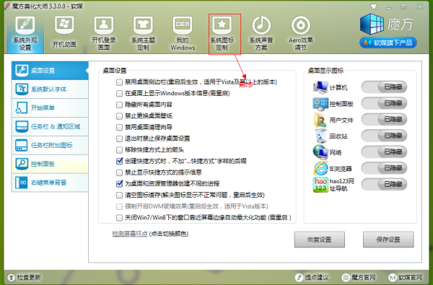Click the 控制面板 desktop icon
The height and width of the screenshot is (285, 433).
[x=320, y=104]
